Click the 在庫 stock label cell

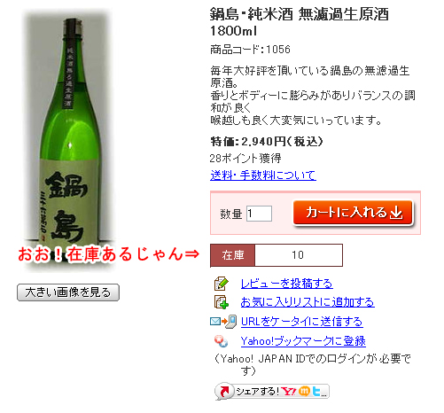[233, 255]
